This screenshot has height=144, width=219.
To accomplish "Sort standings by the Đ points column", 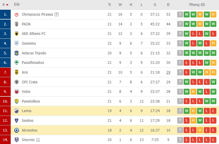I will pyautogui.click(x=168, y=5).
